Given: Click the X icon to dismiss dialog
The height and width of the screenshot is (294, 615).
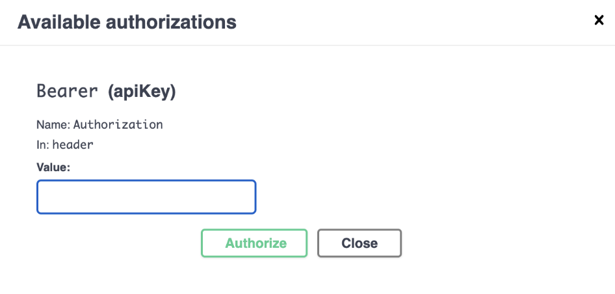Looking at the screenshot, I should (x=599, y=20).
